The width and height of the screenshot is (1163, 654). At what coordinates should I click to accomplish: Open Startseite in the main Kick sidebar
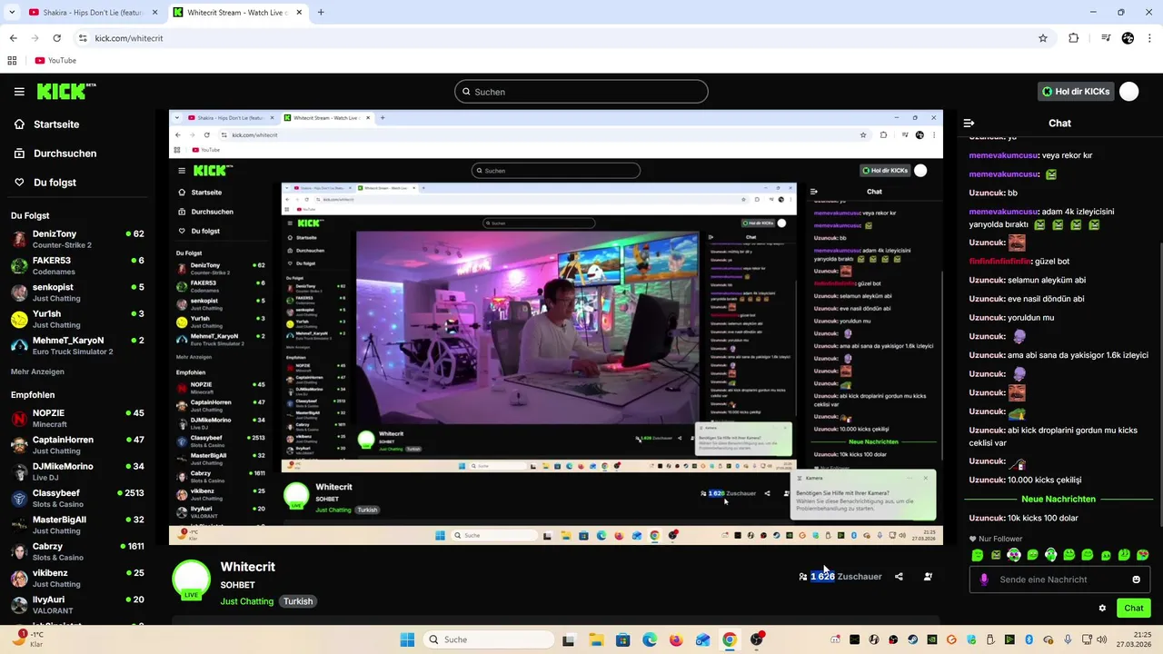pos(56,124)
